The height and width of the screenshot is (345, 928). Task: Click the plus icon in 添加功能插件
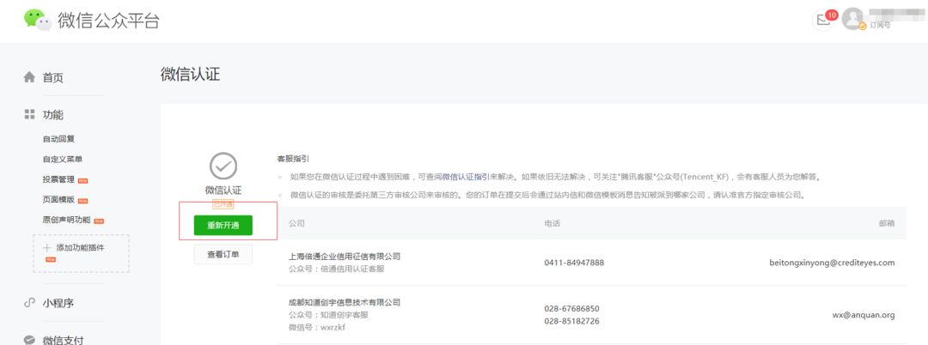tap(47, 247)
